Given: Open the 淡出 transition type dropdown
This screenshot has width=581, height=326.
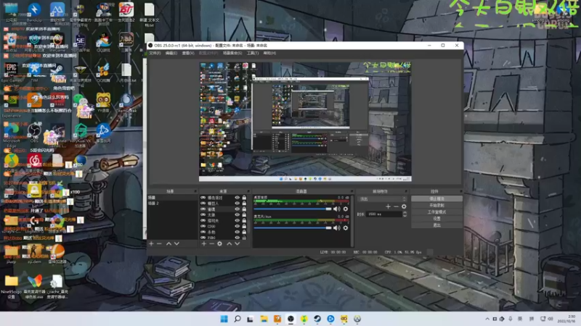Looking at the screenshot, I should 382,198.
